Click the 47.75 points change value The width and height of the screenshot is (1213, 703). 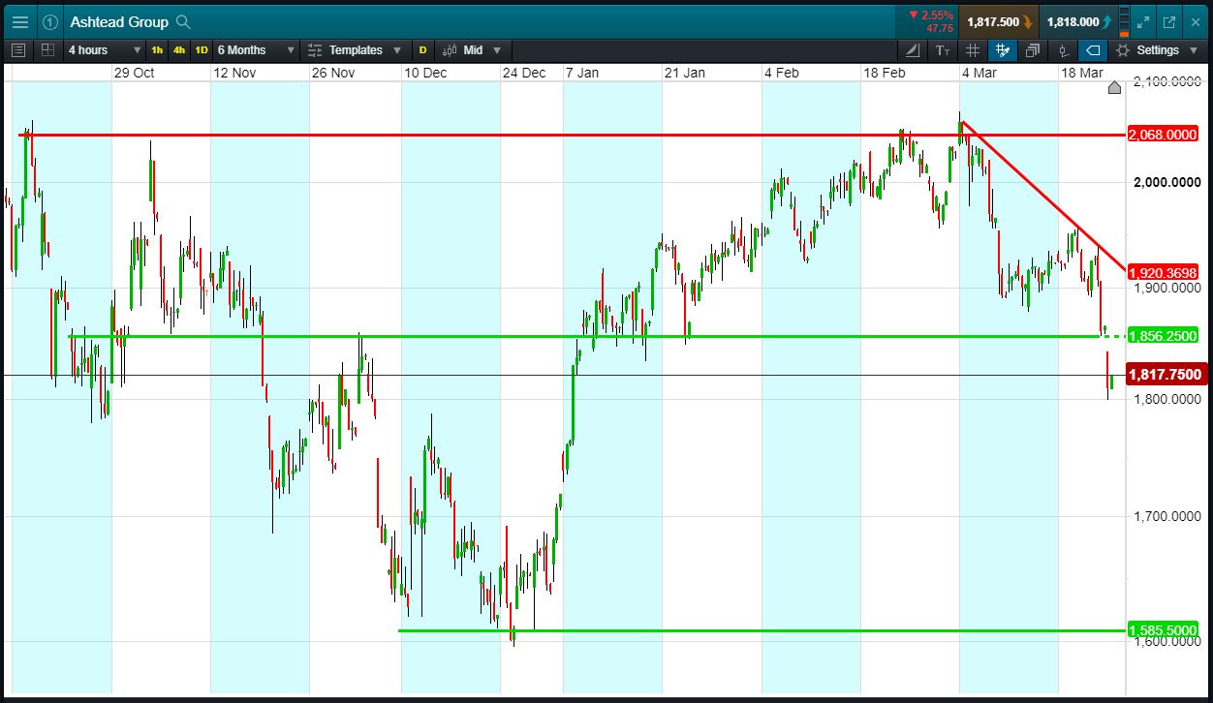(x=940, y=28)
